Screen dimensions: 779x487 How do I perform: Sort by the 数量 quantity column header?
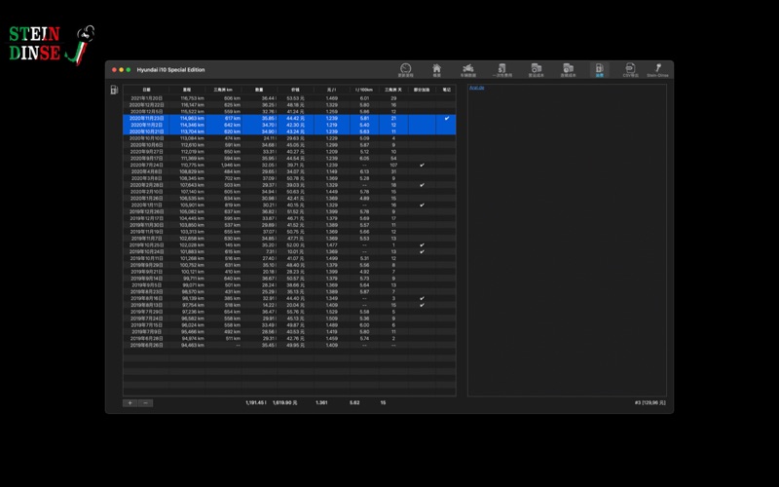click(259, 90)
